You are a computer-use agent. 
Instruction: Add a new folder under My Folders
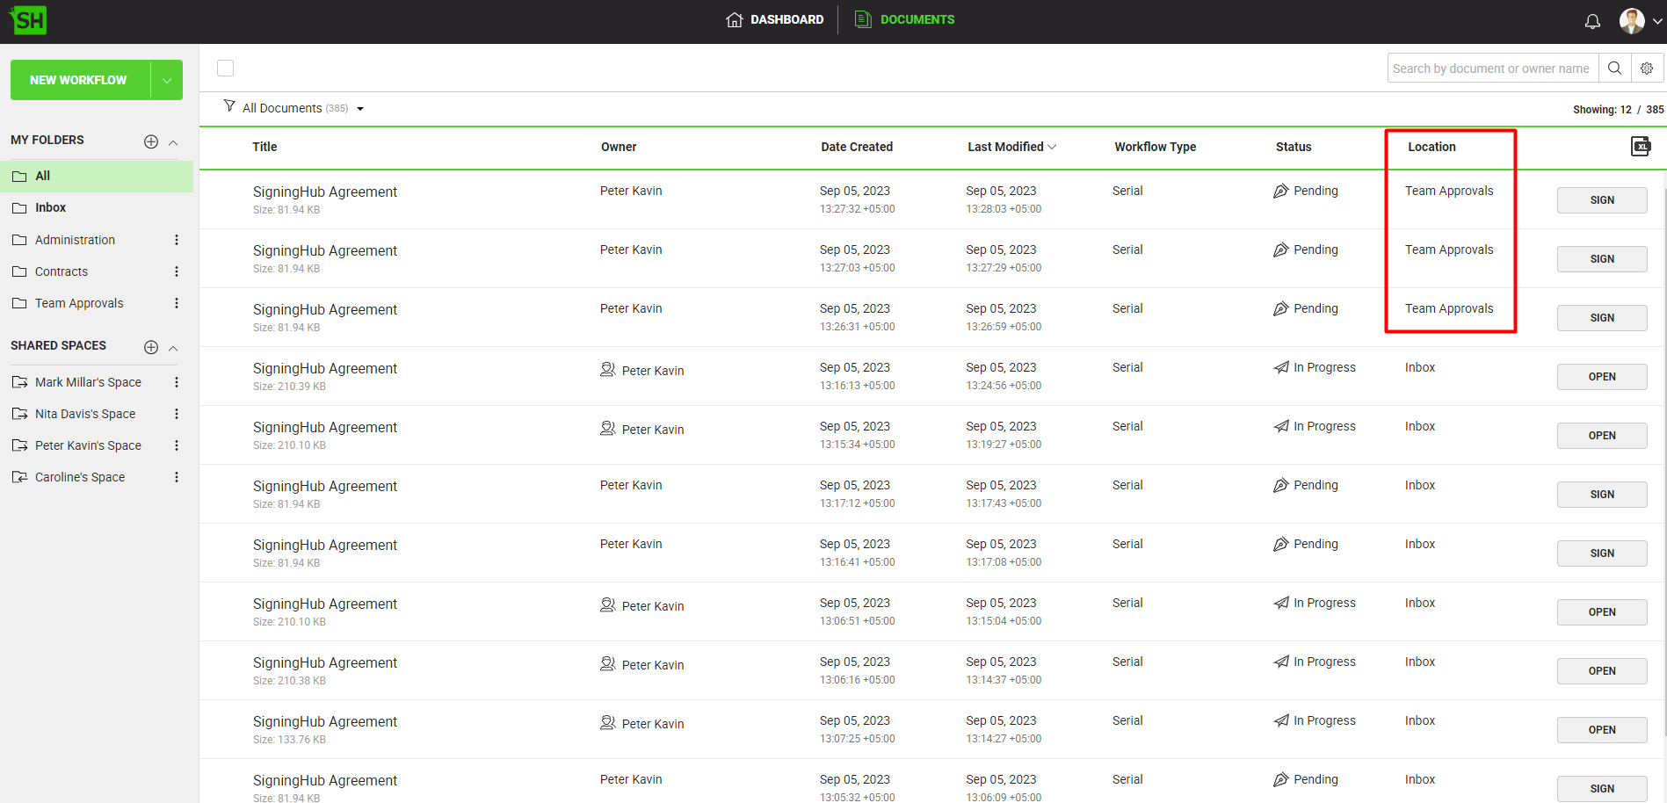[x=151, y=141]
